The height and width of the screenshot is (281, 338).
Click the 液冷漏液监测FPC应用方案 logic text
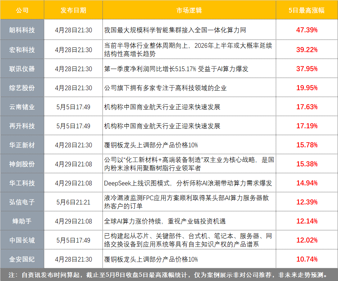coord(187,202)
